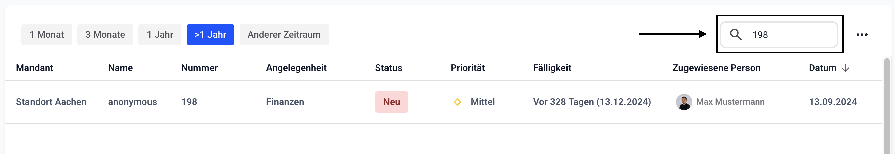Click Max Mustermann's avatar picture
Screen dimensions: 895x154
point(683,102)
